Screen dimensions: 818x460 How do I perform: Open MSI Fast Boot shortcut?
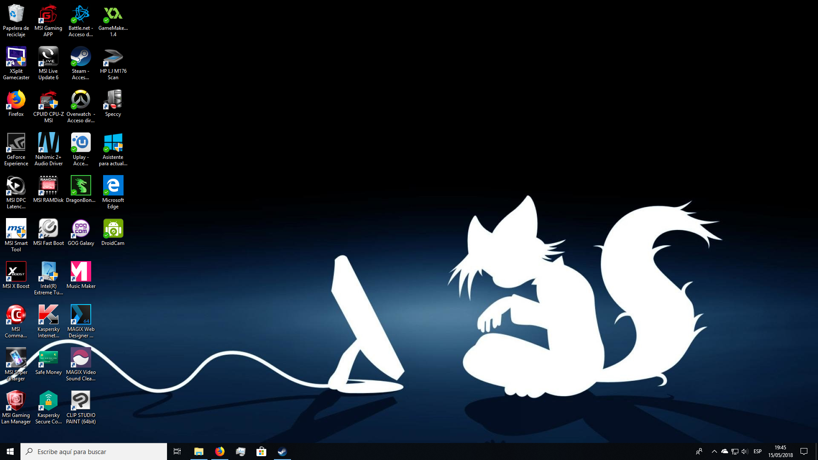click(x=48, y=233)
